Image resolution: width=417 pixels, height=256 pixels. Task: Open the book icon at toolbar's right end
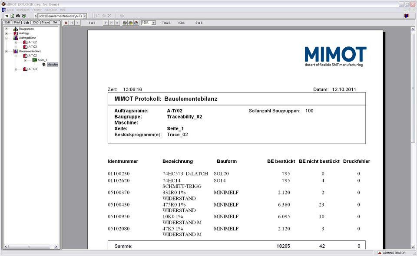(x=407, y=16)
